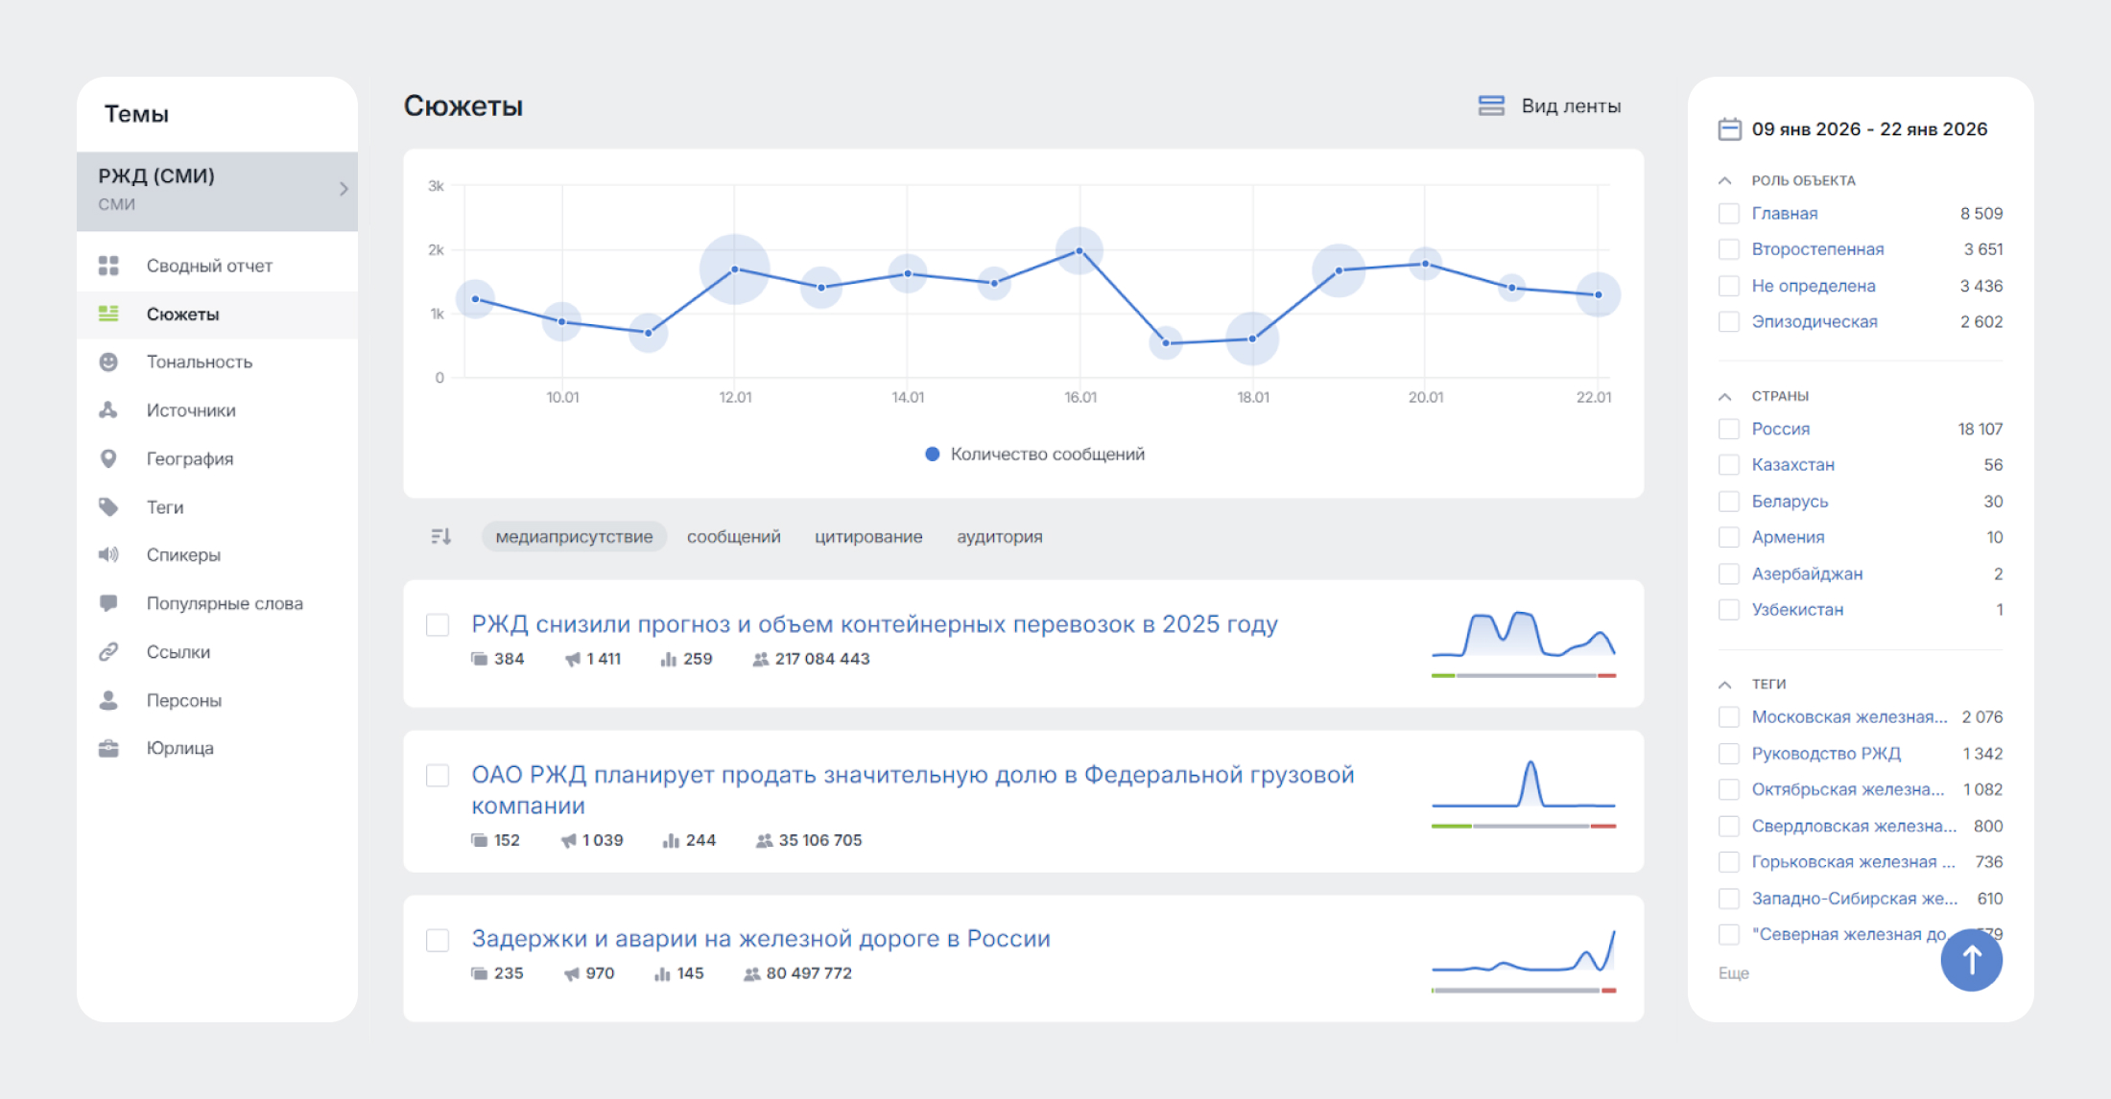The height and width of the screenshot is (1099, 2111).
Task: Open Ссылки using the chain link icon
Action: 109,651
